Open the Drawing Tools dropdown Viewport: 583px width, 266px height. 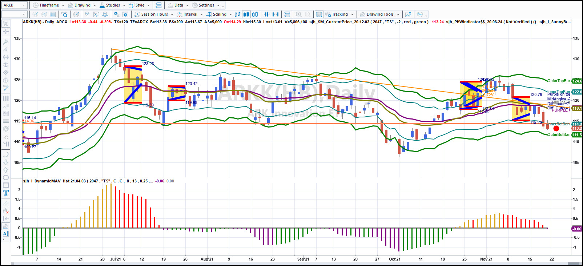(379, 14)
